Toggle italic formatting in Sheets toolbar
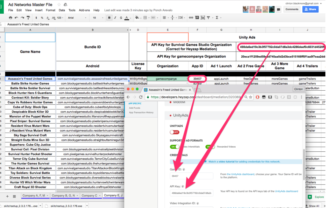This screenshot has height=208, width=326. point(115,18)
